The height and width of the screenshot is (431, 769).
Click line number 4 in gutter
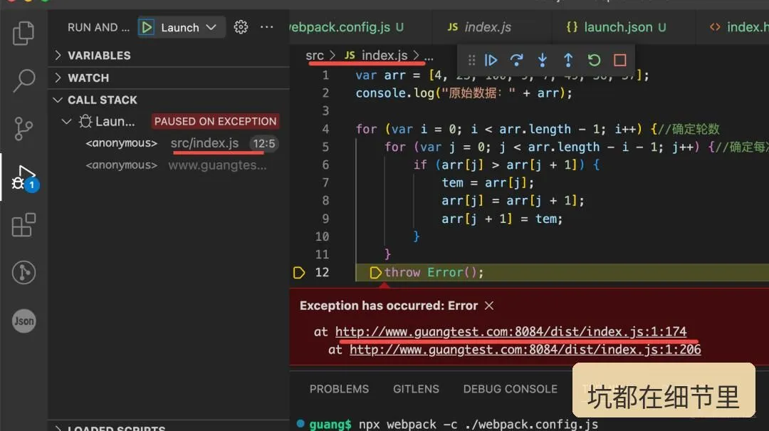click(x=325, y=129)
